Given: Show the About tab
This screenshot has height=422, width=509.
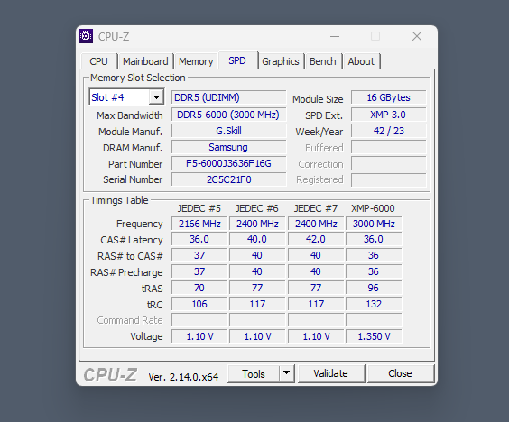Looking at the screenshot, I should click(x=361, y=61).
